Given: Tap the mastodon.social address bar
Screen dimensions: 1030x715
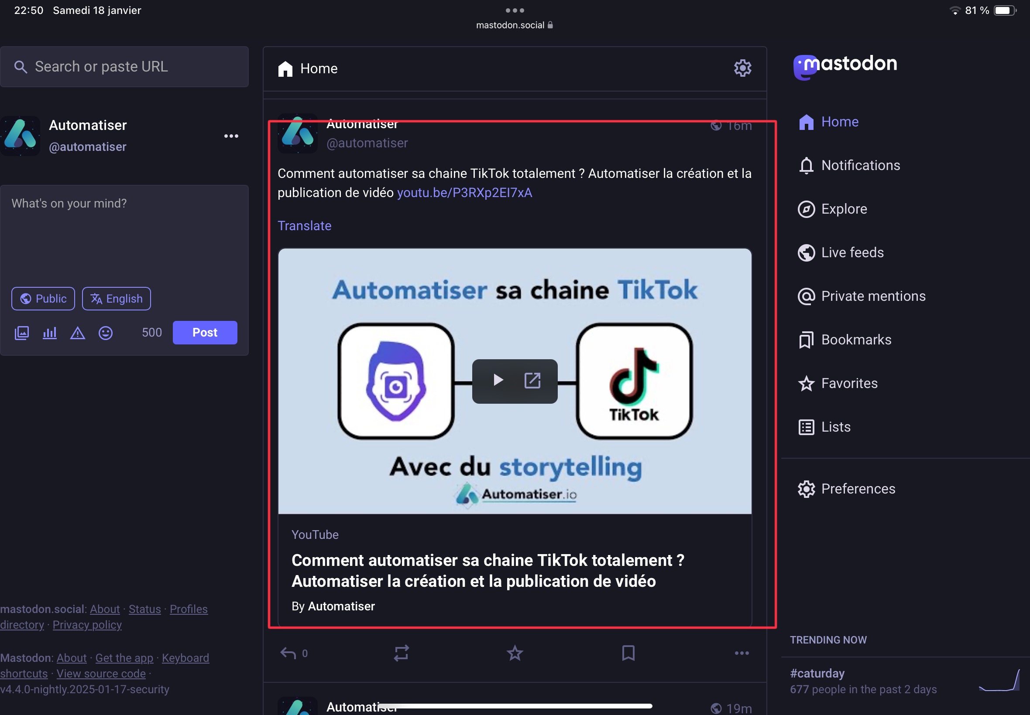Looking at the screenshot, I should [x=514, y=25].
